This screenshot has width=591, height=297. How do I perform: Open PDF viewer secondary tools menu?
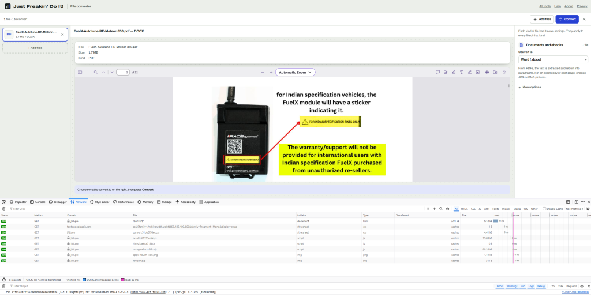[x=504, y=72]
